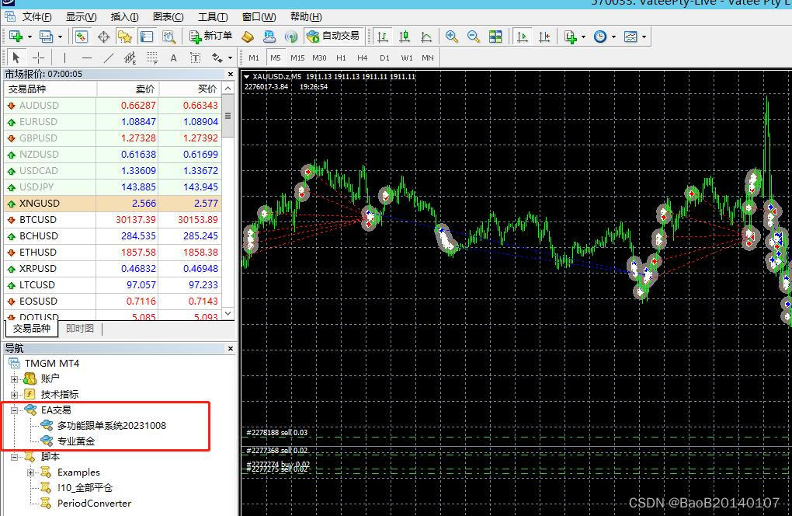Switch to M15 timeframe
Viewport: 792px width, 516px height.
coord(297,58)
